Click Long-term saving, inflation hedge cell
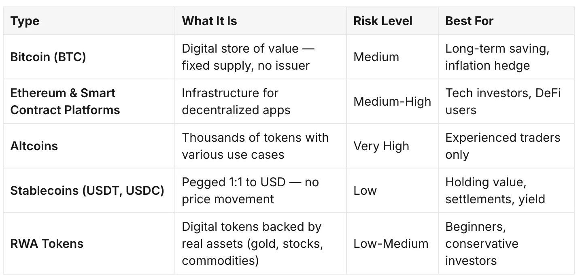The image size is (580, 279). pyautogui.click(x=497, y=57)
